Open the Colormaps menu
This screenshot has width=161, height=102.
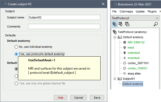[126, 11]
